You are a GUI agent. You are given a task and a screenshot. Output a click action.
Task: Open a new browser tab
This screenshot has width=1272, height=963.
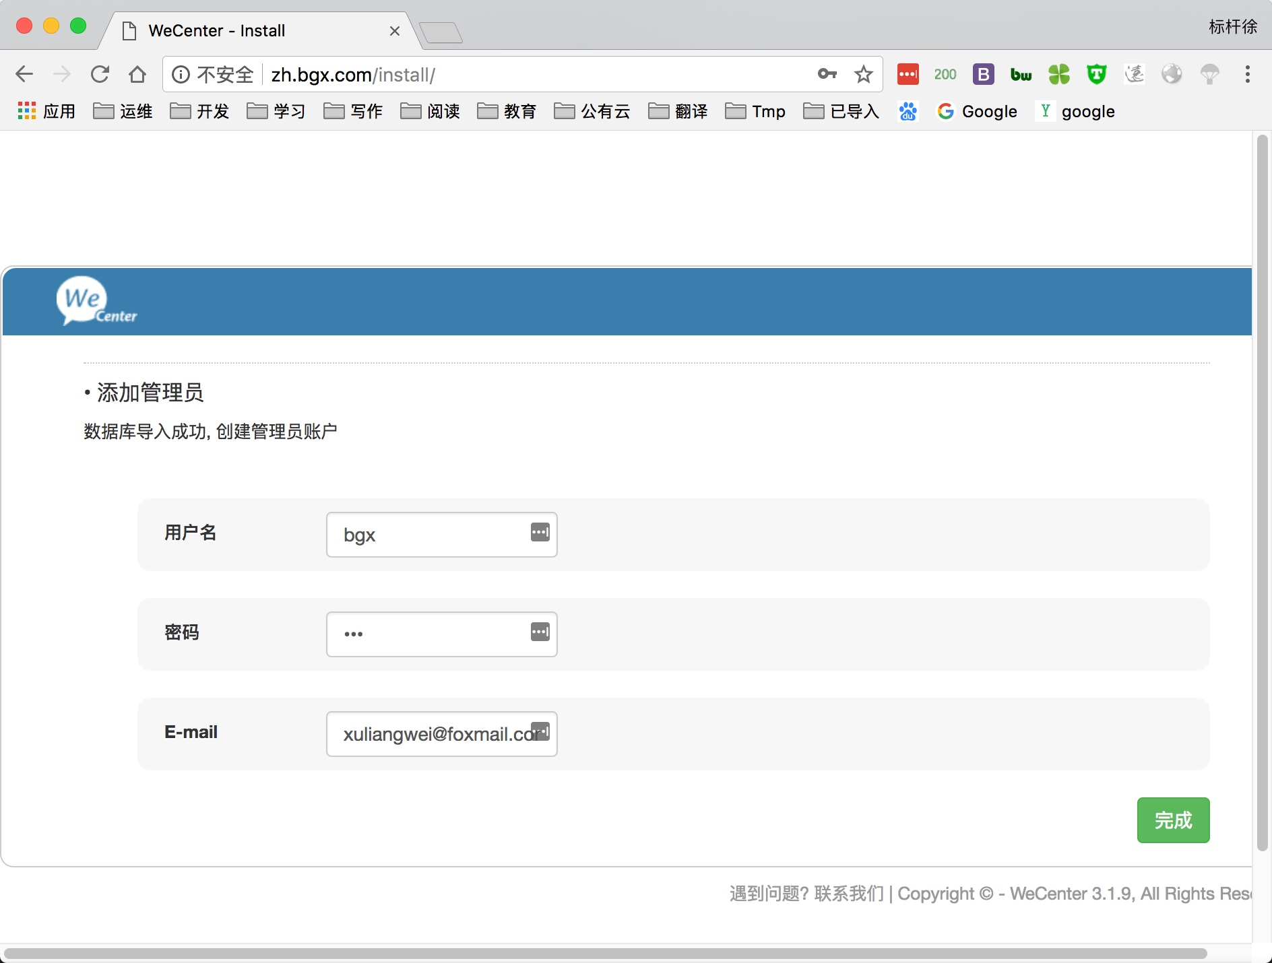[x=441, y=32]
